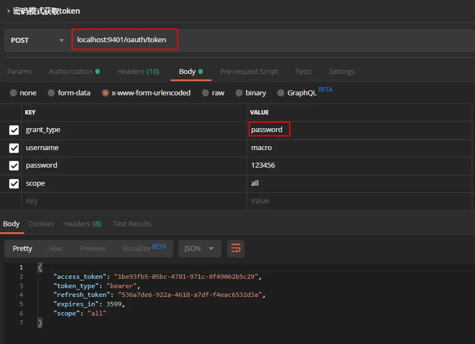
Task: Expand the 密码模式获取token request title arrow
Action: [8, 11]
